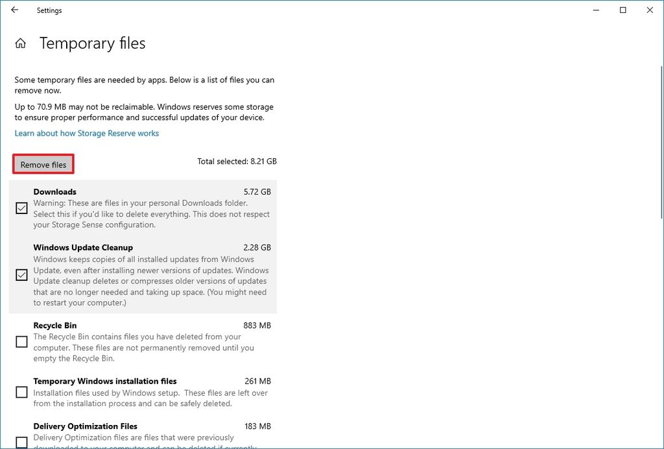This screenshot has height=449, width=664.
Task: Maximize the Settings window
Action: click(623, 10)
